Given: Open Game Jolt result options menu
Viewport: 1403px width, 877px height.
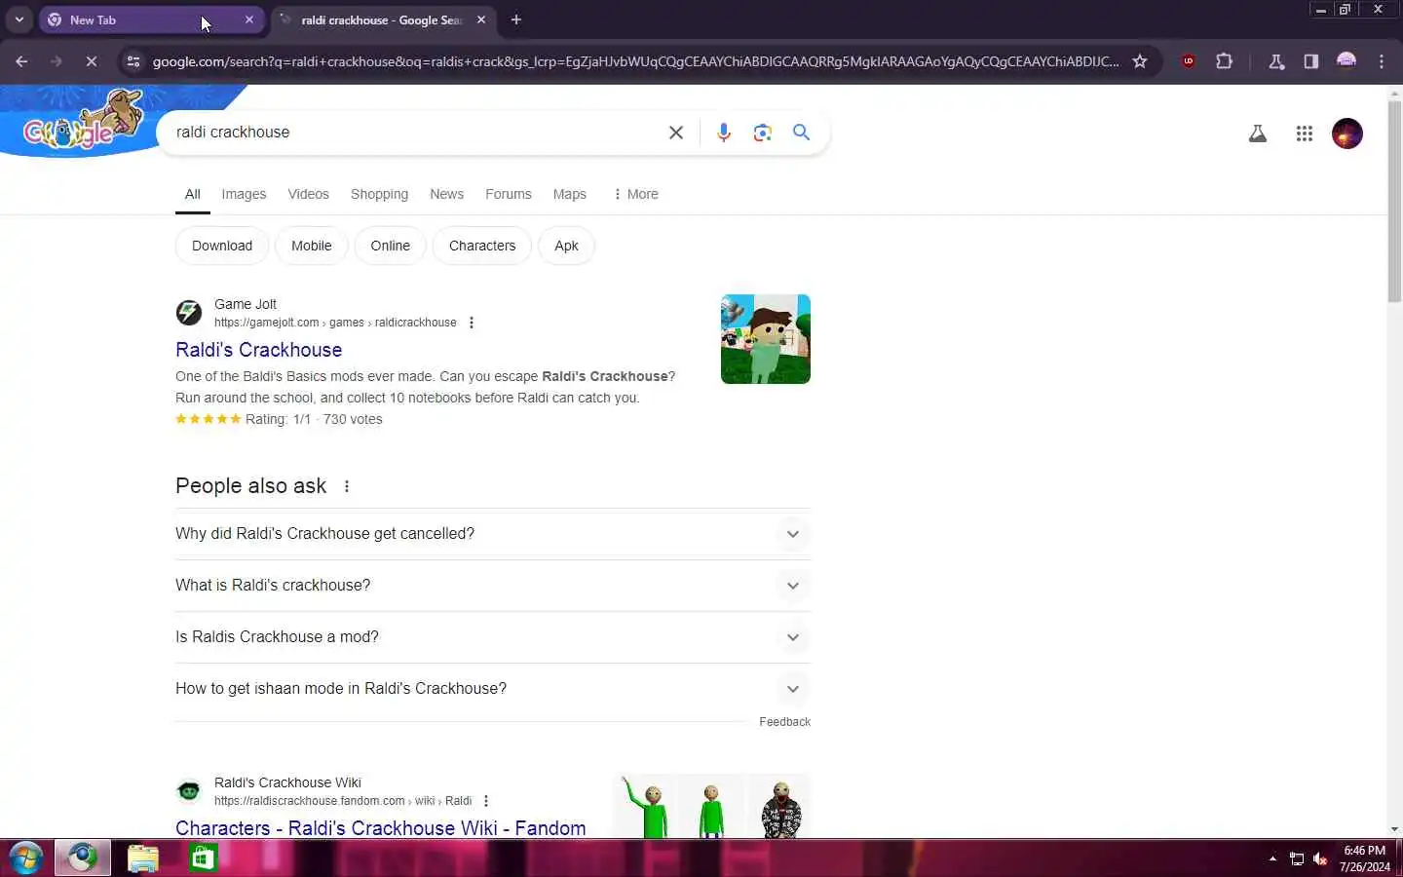Looking at the screenshot, I should tap(472, 323).
